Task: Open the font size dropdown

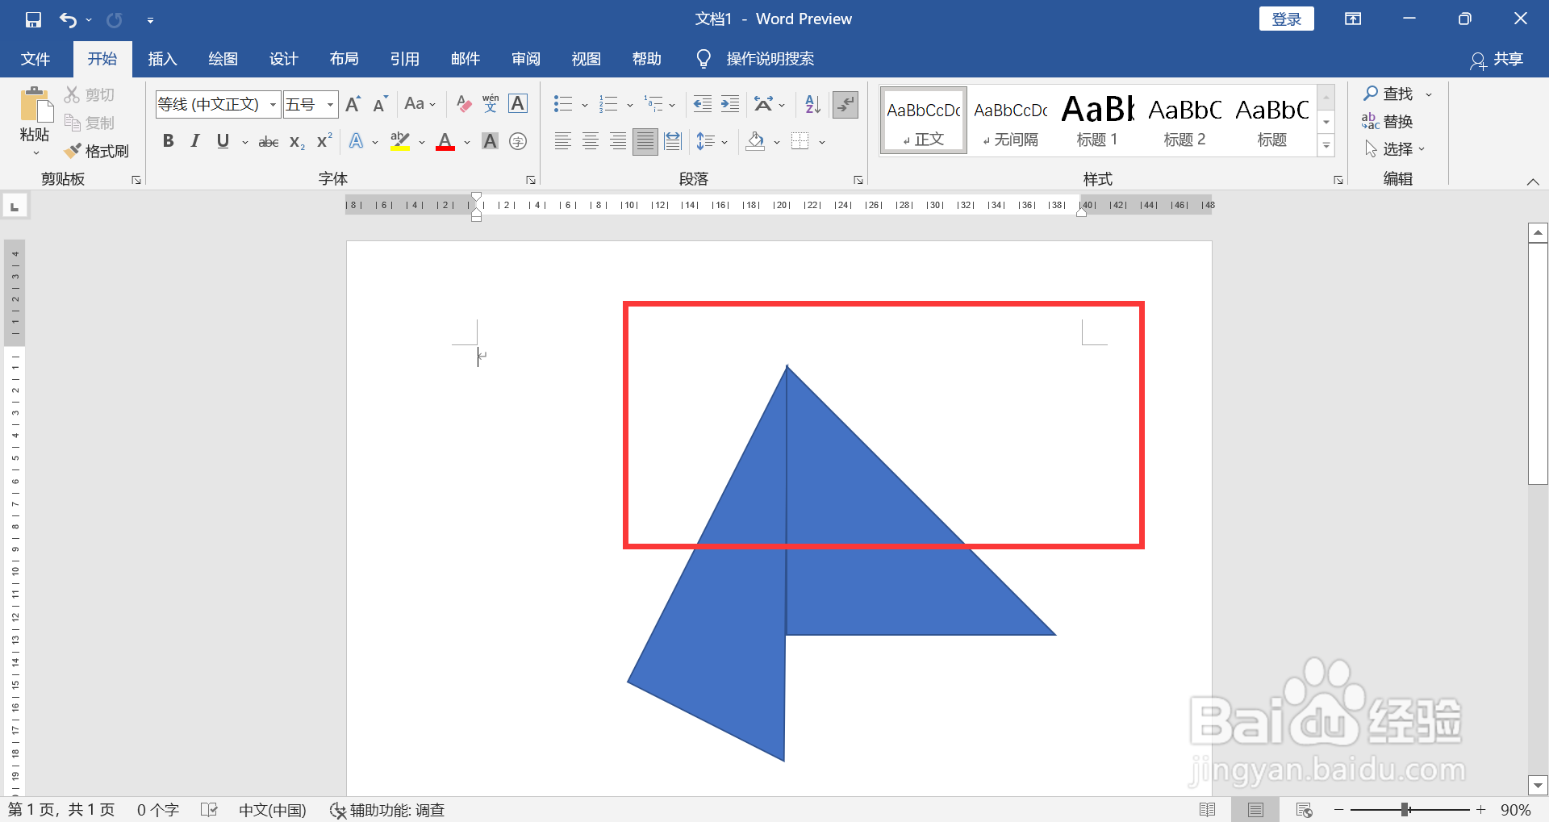Action: point(330,105)
